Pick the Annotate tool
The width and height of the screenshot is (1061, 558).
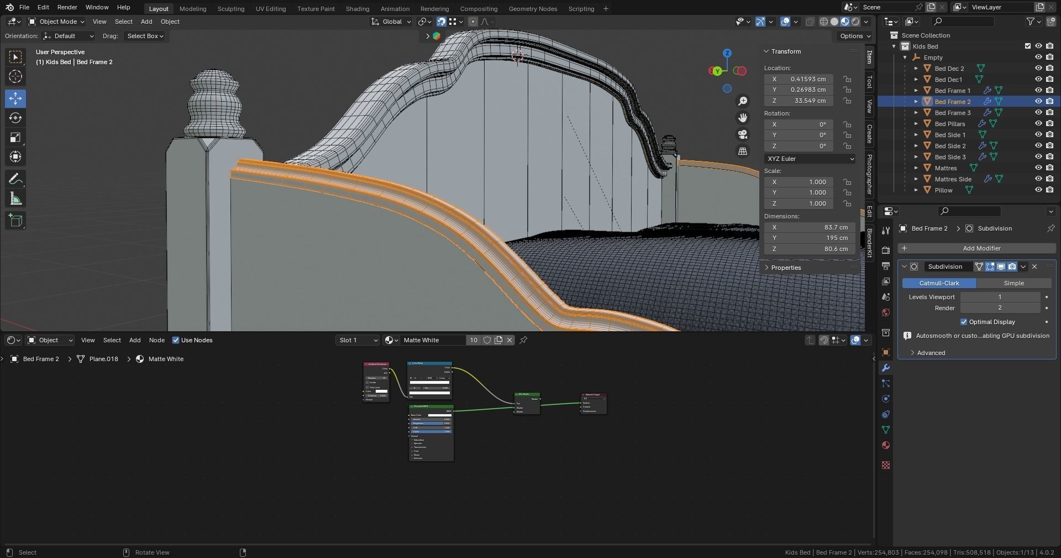[x=15, y=179]
